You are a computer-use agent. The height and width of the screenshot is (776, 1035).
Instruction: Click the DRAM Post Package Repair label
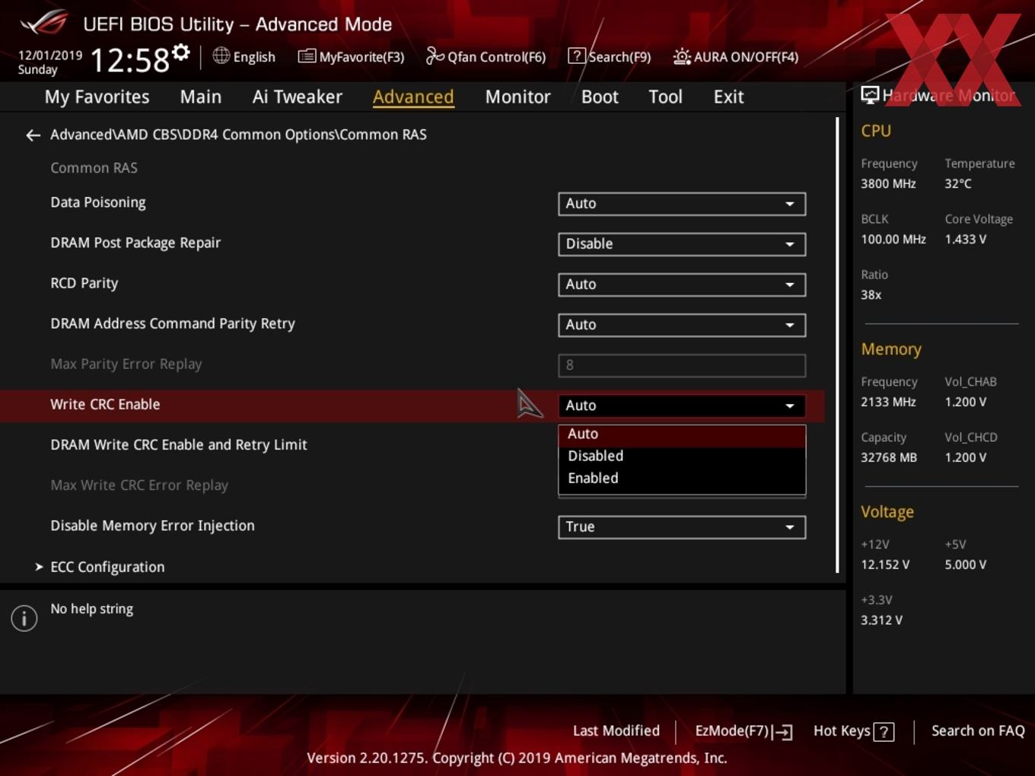pos(135,243)
